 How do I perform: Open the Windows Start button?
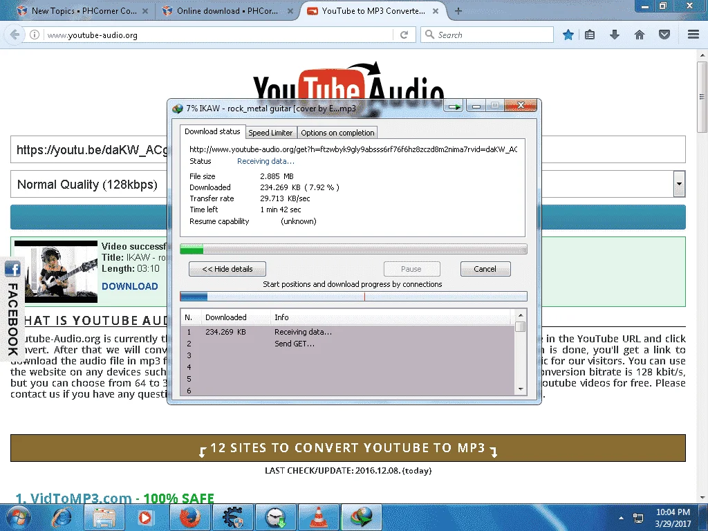coord(17,517)
